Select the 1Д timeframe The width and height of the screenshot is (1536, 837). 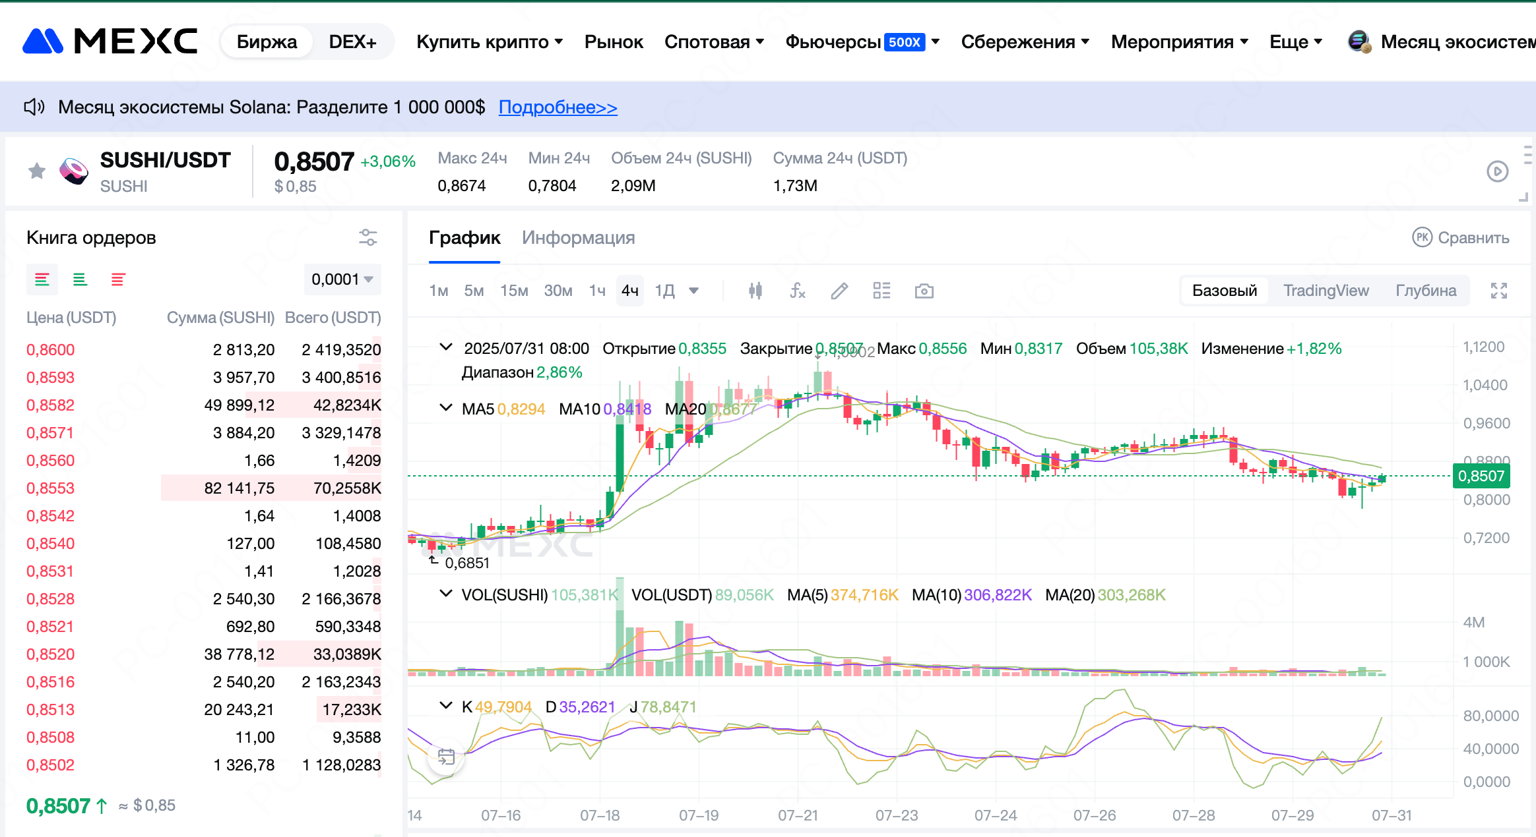pos(664,291)
